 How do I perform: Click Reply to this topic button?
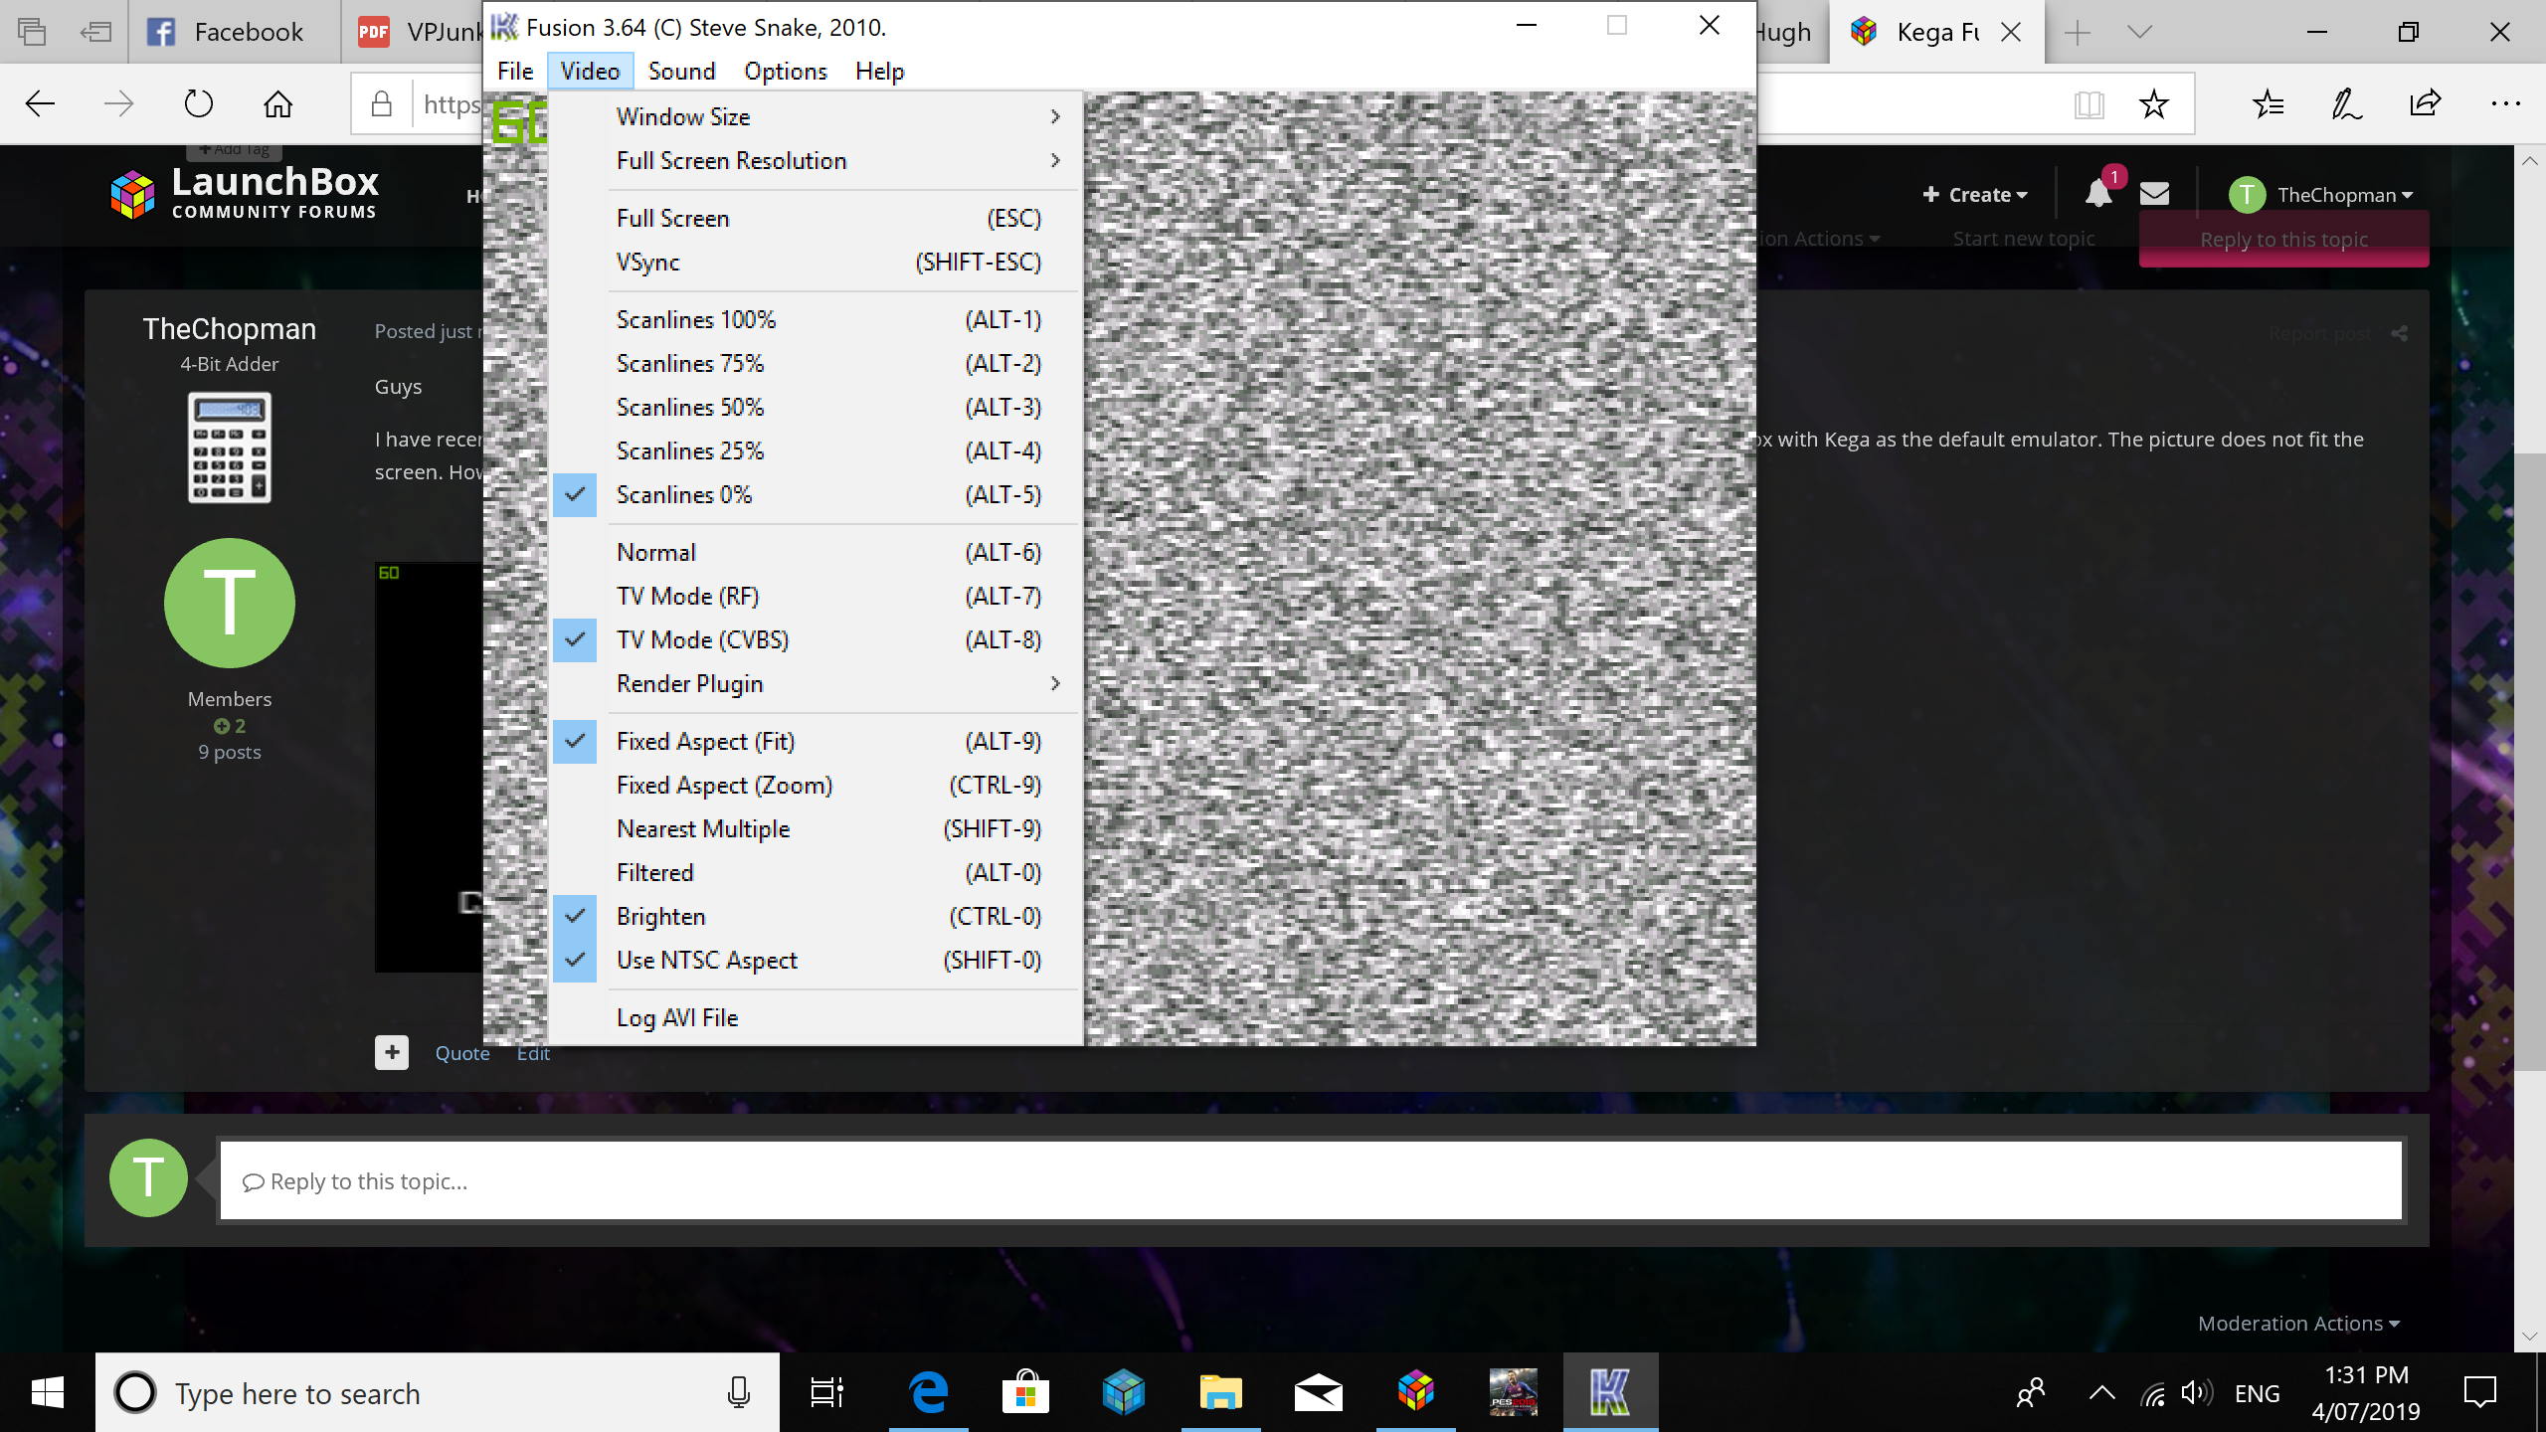[2283, 240]
